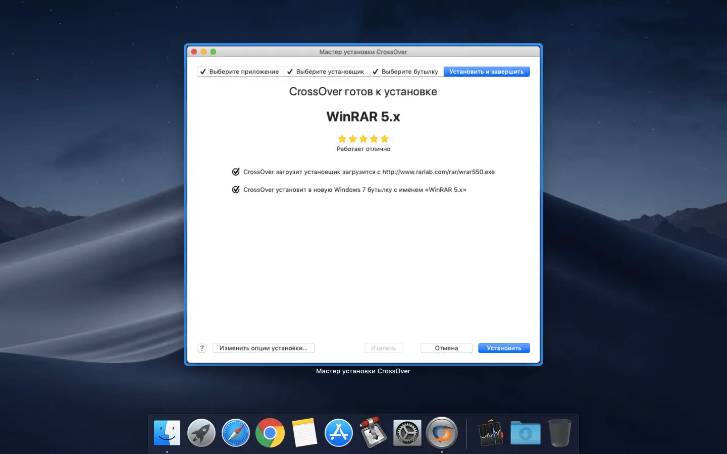The width and height of the screenshot is (727, 454).
Task: Open the «Выберите бутылку» step
Action: click(x=405, y=71)
